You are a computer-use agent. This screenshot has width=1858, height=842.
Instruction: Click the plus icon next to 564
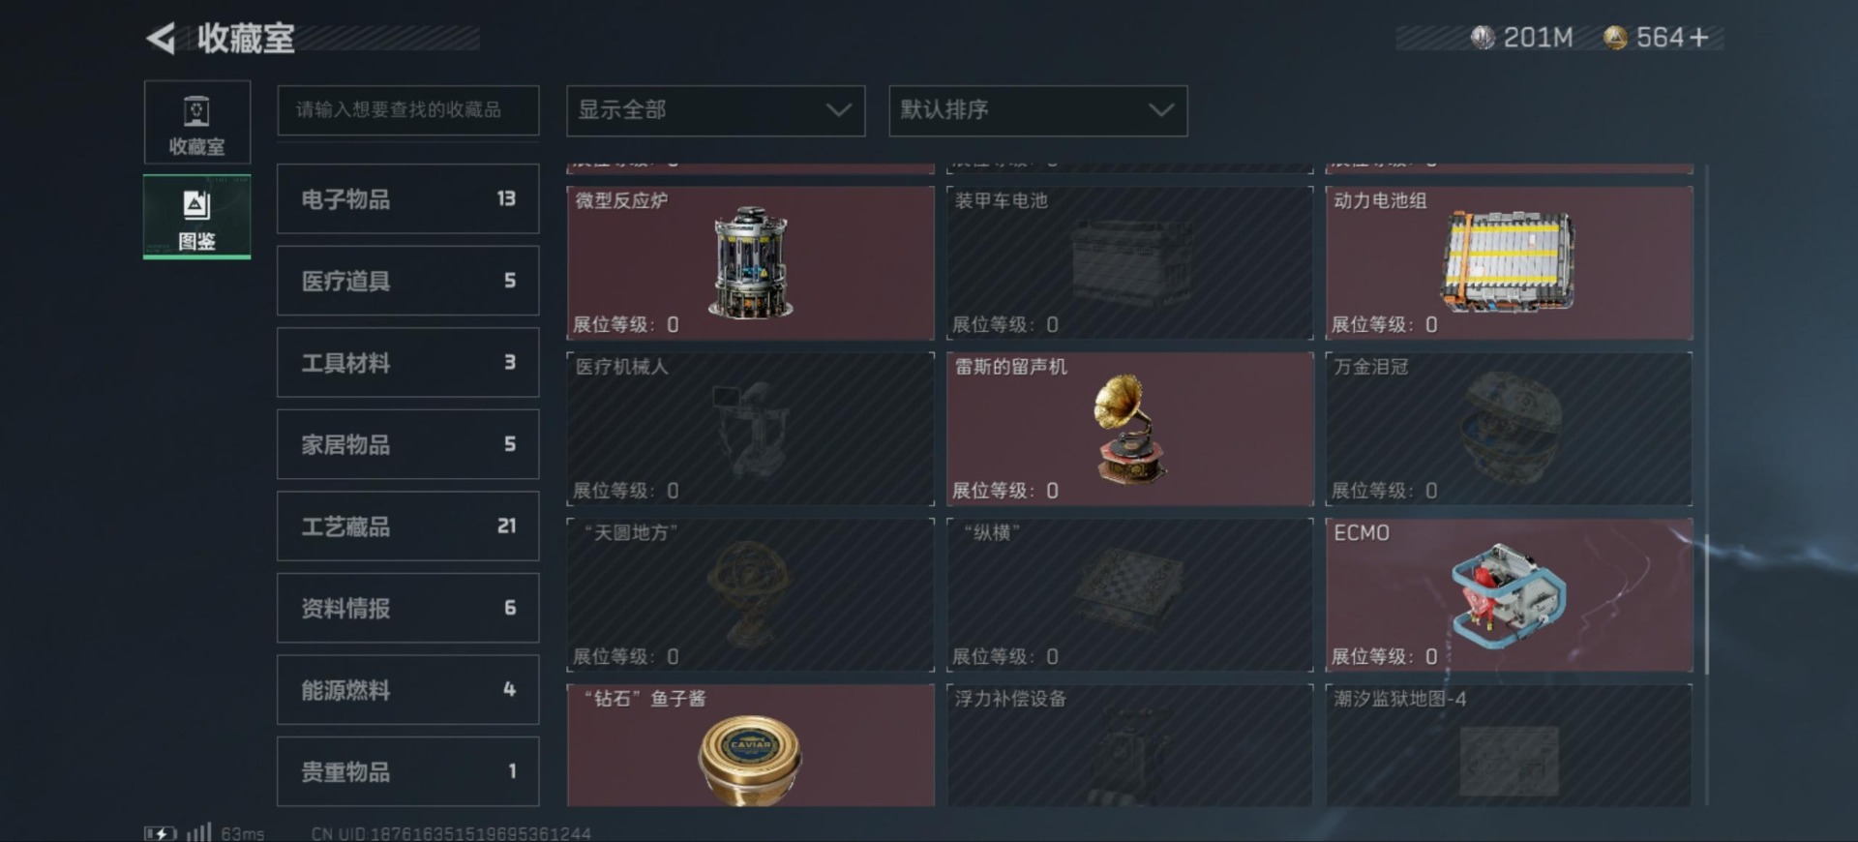(x=1699, y=38)
